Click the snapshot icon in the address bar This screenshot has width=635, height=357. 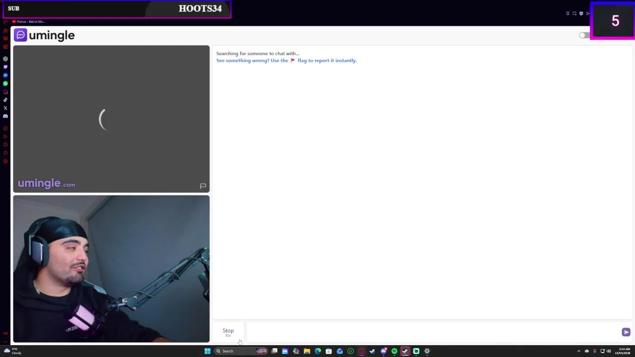(x=574, y=13)
